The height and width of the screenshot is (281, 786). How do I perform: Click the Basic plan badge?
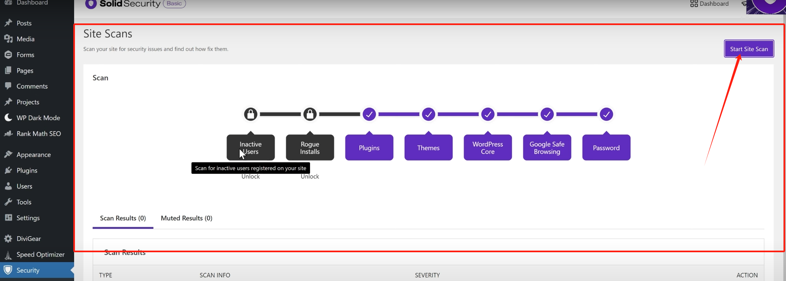pyautogui.click(x=175, y=4)
